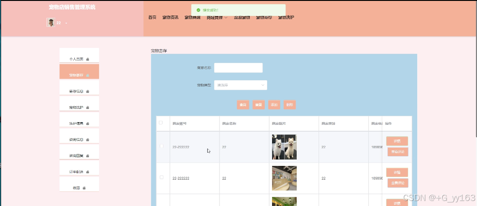Click the green success check icon in toast
The image size is (477, 206).
(x=199, y=10)
